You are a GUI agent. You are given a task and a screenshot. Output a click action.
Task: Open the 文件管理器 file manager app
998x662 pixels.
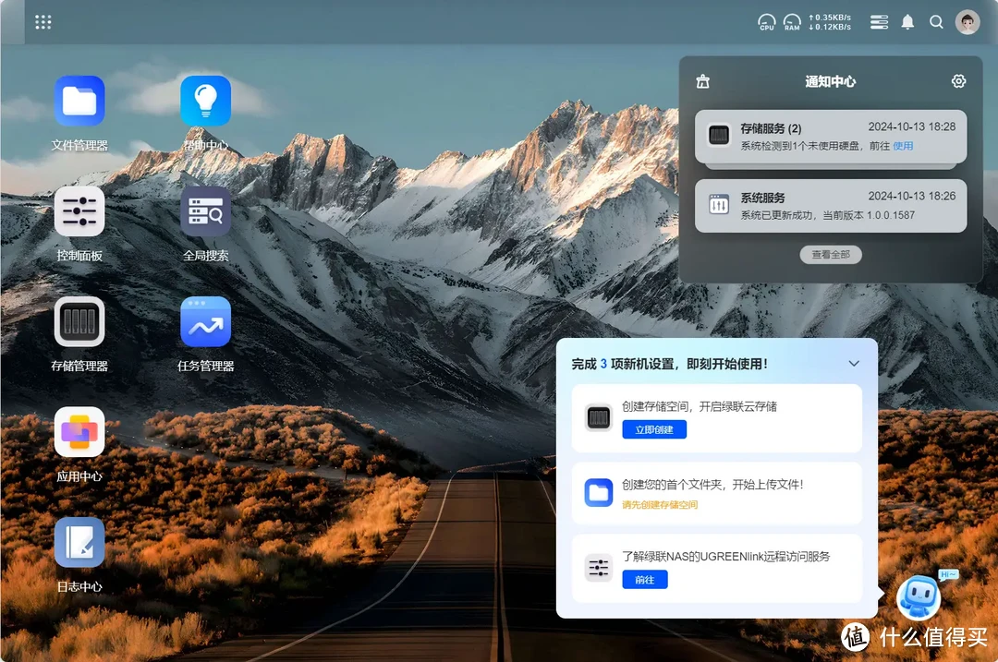pos(79,99)
